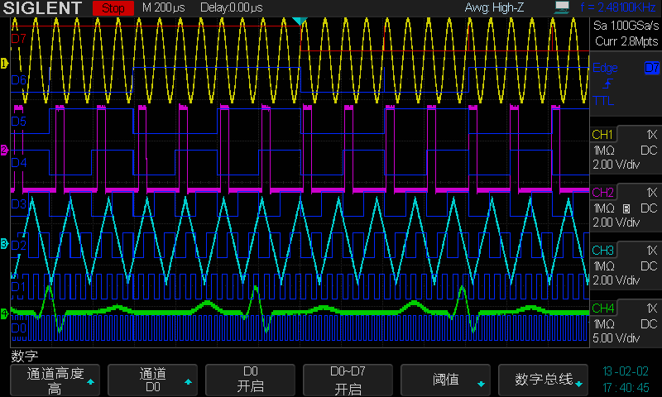
Task: Expand the 阈值 threshold menu
Action: 446,380
